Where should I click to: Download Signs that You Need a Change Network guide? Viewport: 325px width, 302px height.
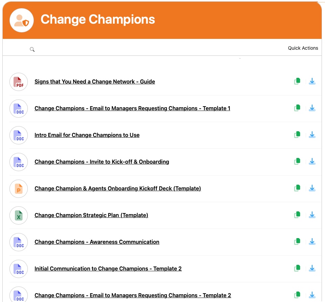(312, 82)
